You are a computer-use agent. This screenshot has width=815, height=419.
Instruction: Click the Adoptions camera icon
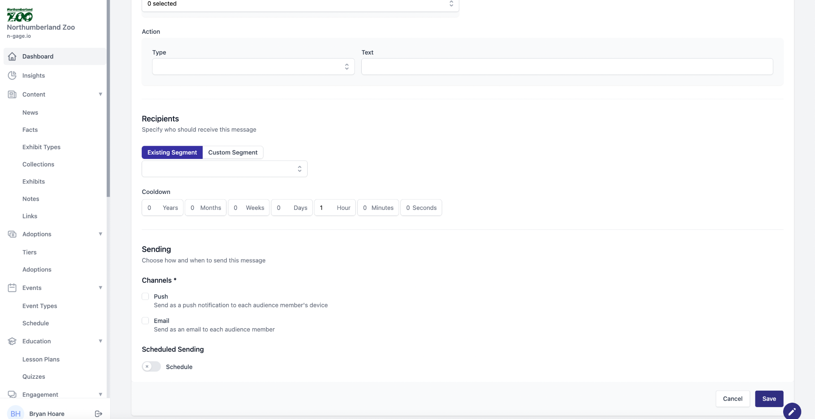(x=12, y=234)
